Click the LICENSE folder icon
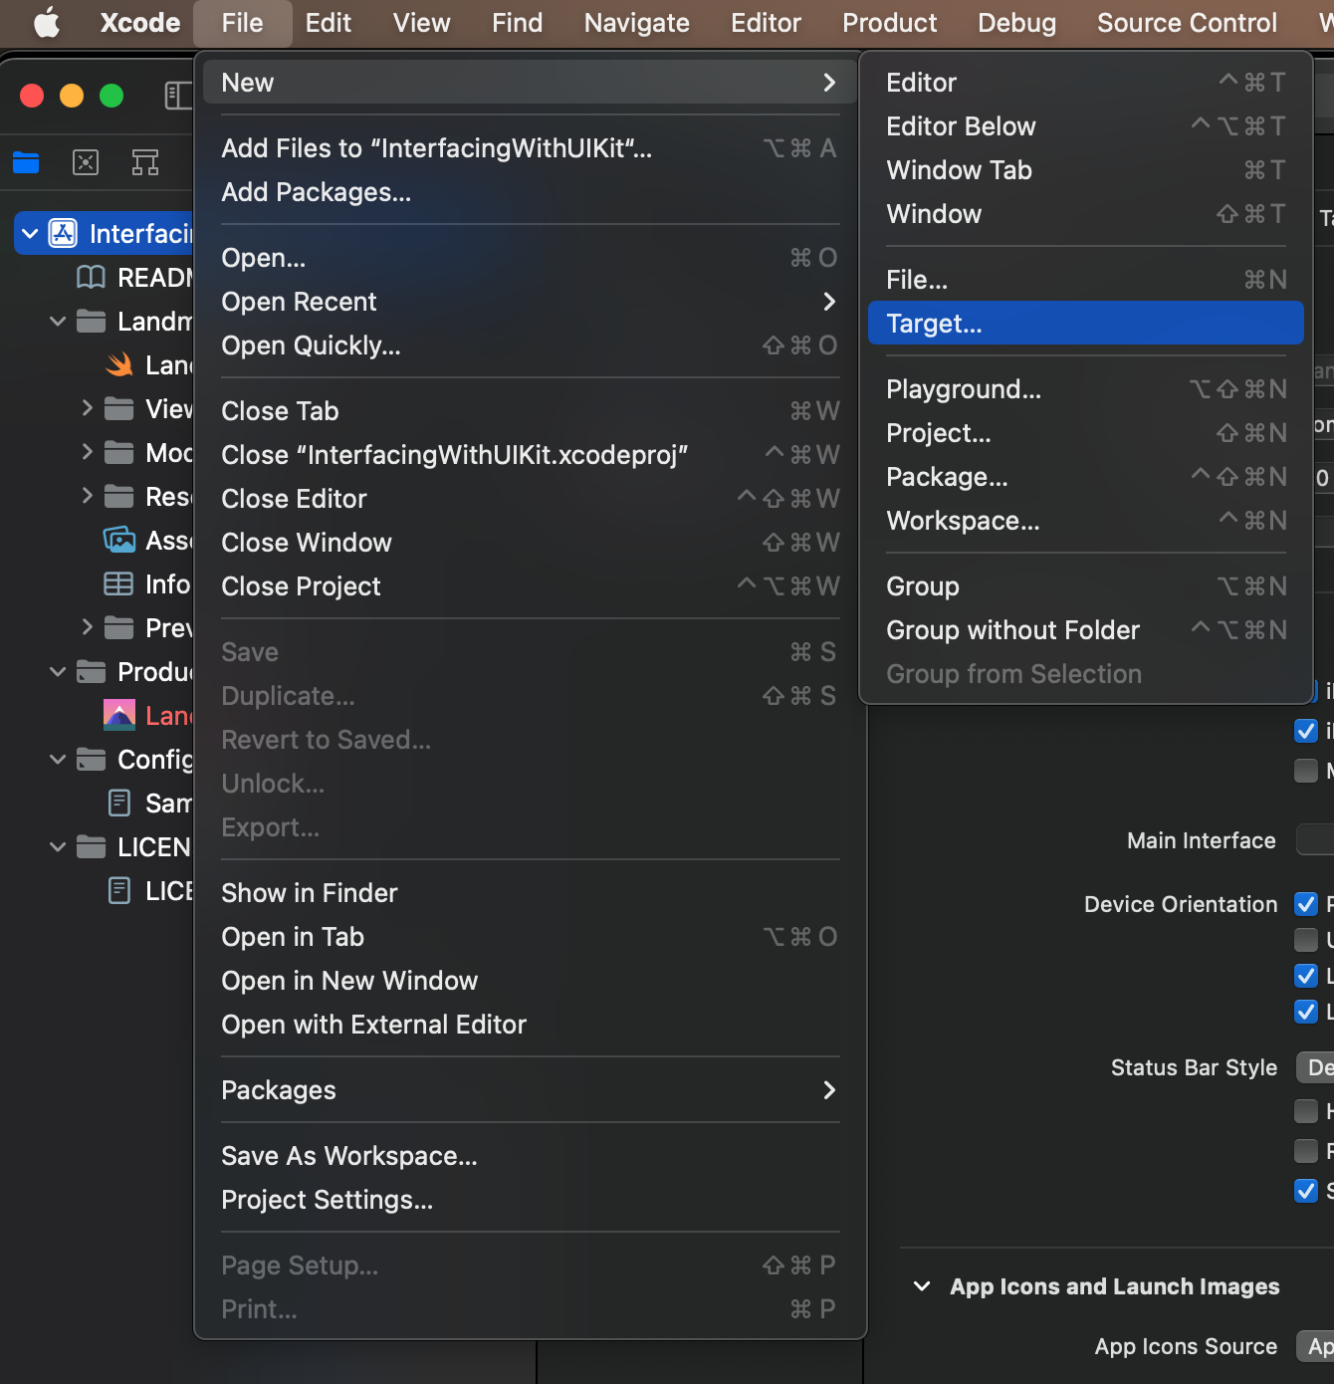 [92, 846]
